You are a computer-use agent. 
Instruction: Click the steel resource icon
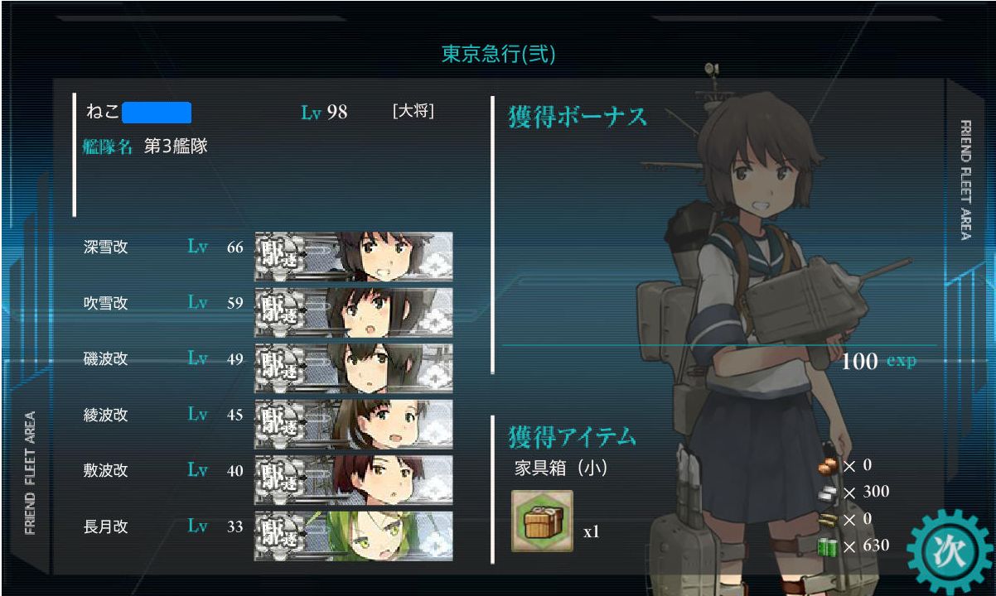[828, 519]
